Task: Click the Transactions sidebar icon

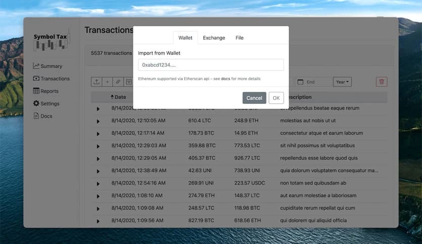Action: 36,79
